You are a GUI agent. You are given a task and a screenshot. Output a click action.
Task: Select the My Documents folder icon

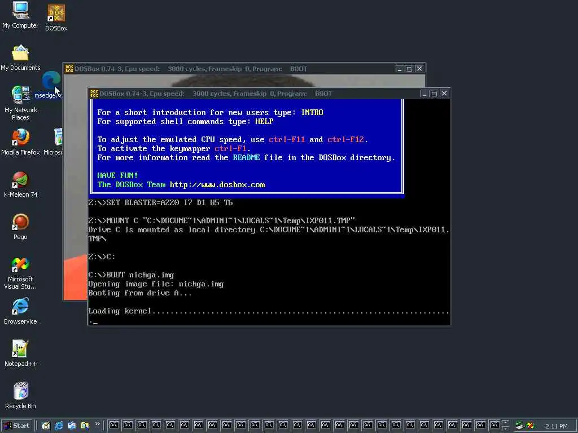tap(20, 58)
